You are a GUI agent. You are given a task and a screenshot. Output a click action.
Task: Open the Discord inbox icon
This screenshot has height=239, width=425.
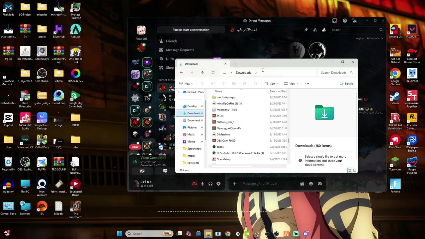tap(335, 21)
